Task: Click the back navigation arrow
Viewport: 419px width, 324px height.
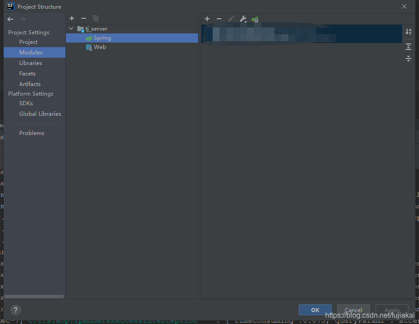Action: pyautogui.click(x=10, y=19)
